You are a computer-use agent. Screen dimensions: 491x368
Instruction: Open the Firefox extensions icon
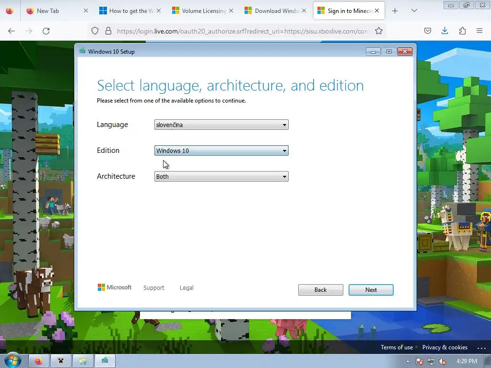point(462,31)
